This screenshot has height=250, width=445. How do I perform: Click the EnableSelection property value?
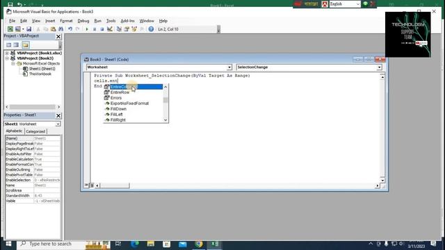[47, 181]
